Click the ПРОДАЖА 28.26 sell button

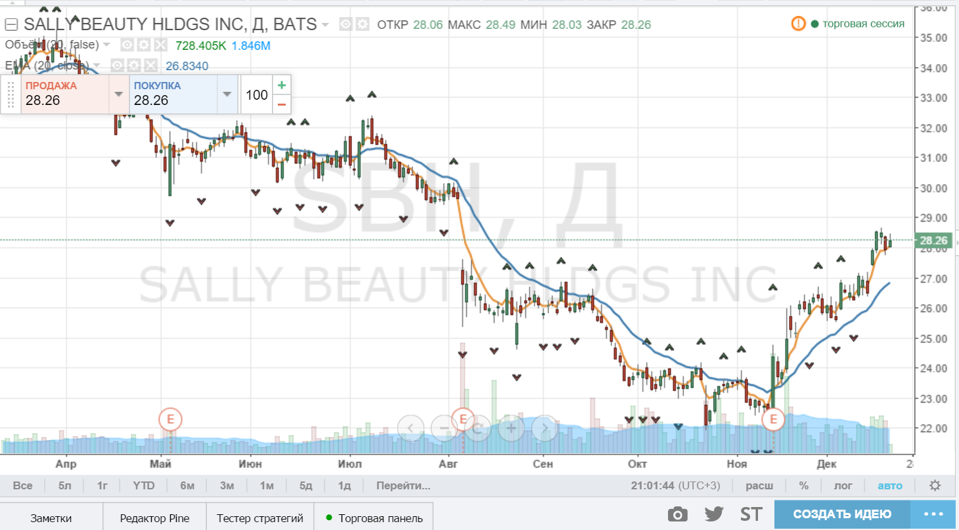[x=65, y=94]
